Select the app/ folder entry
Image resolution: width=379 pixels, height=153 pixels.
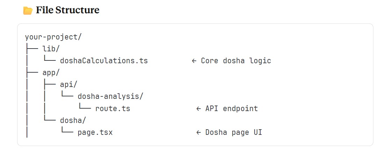click(51, 73)
